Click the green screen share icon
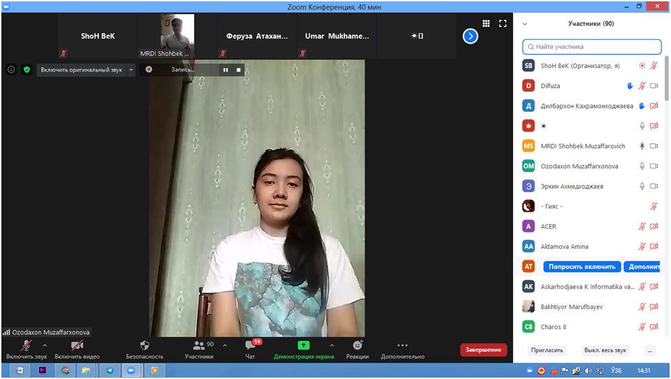 tap(303, 345)
